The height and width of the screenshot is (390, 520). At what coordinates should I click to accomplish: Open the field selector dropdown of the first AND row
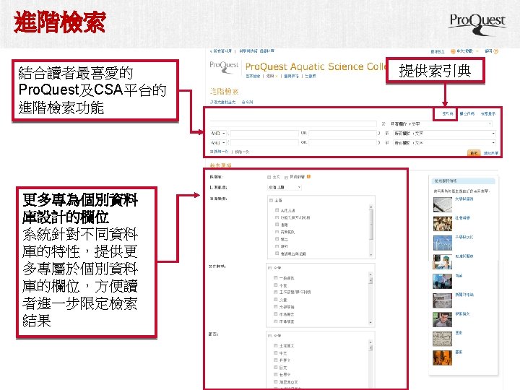point(444,134)
